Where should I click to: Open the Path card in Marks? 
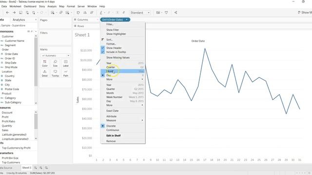click(x=66, y=73)
